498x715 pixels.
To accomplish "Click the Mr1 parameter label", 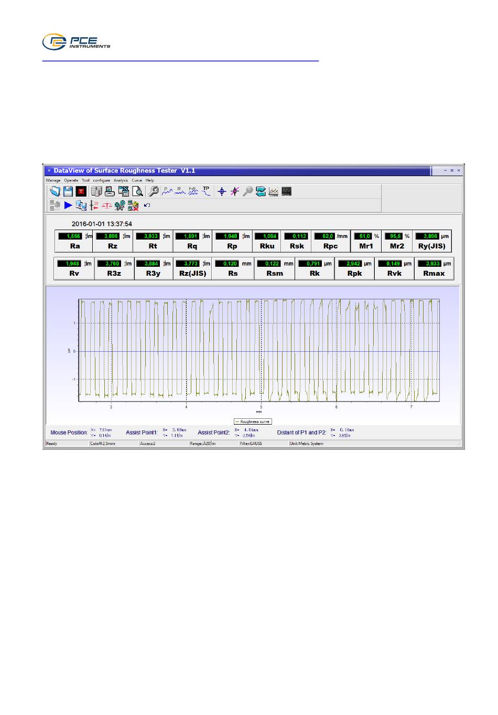I will point(366,246).
